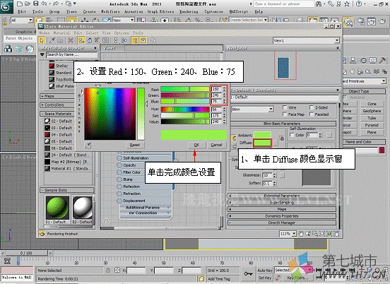Click Cancel in the color selector

(x=216, y=145)
